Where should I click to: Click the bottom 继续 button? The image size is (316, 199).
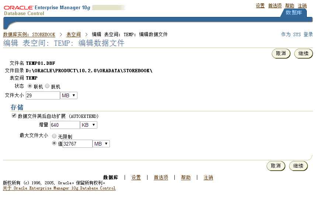[x=298, y=166]
